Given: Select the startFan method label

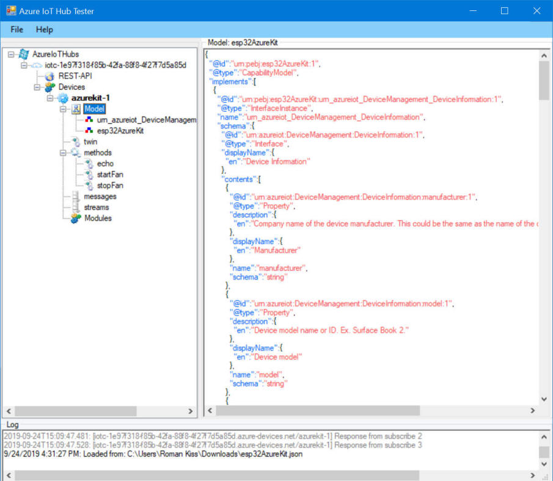Looking at the screenshot, I should pyautogui.click(x=110, y=175).
